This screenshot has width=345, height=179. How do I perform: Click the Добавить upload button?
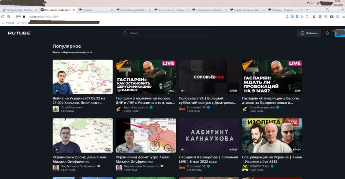pos(309,33)
